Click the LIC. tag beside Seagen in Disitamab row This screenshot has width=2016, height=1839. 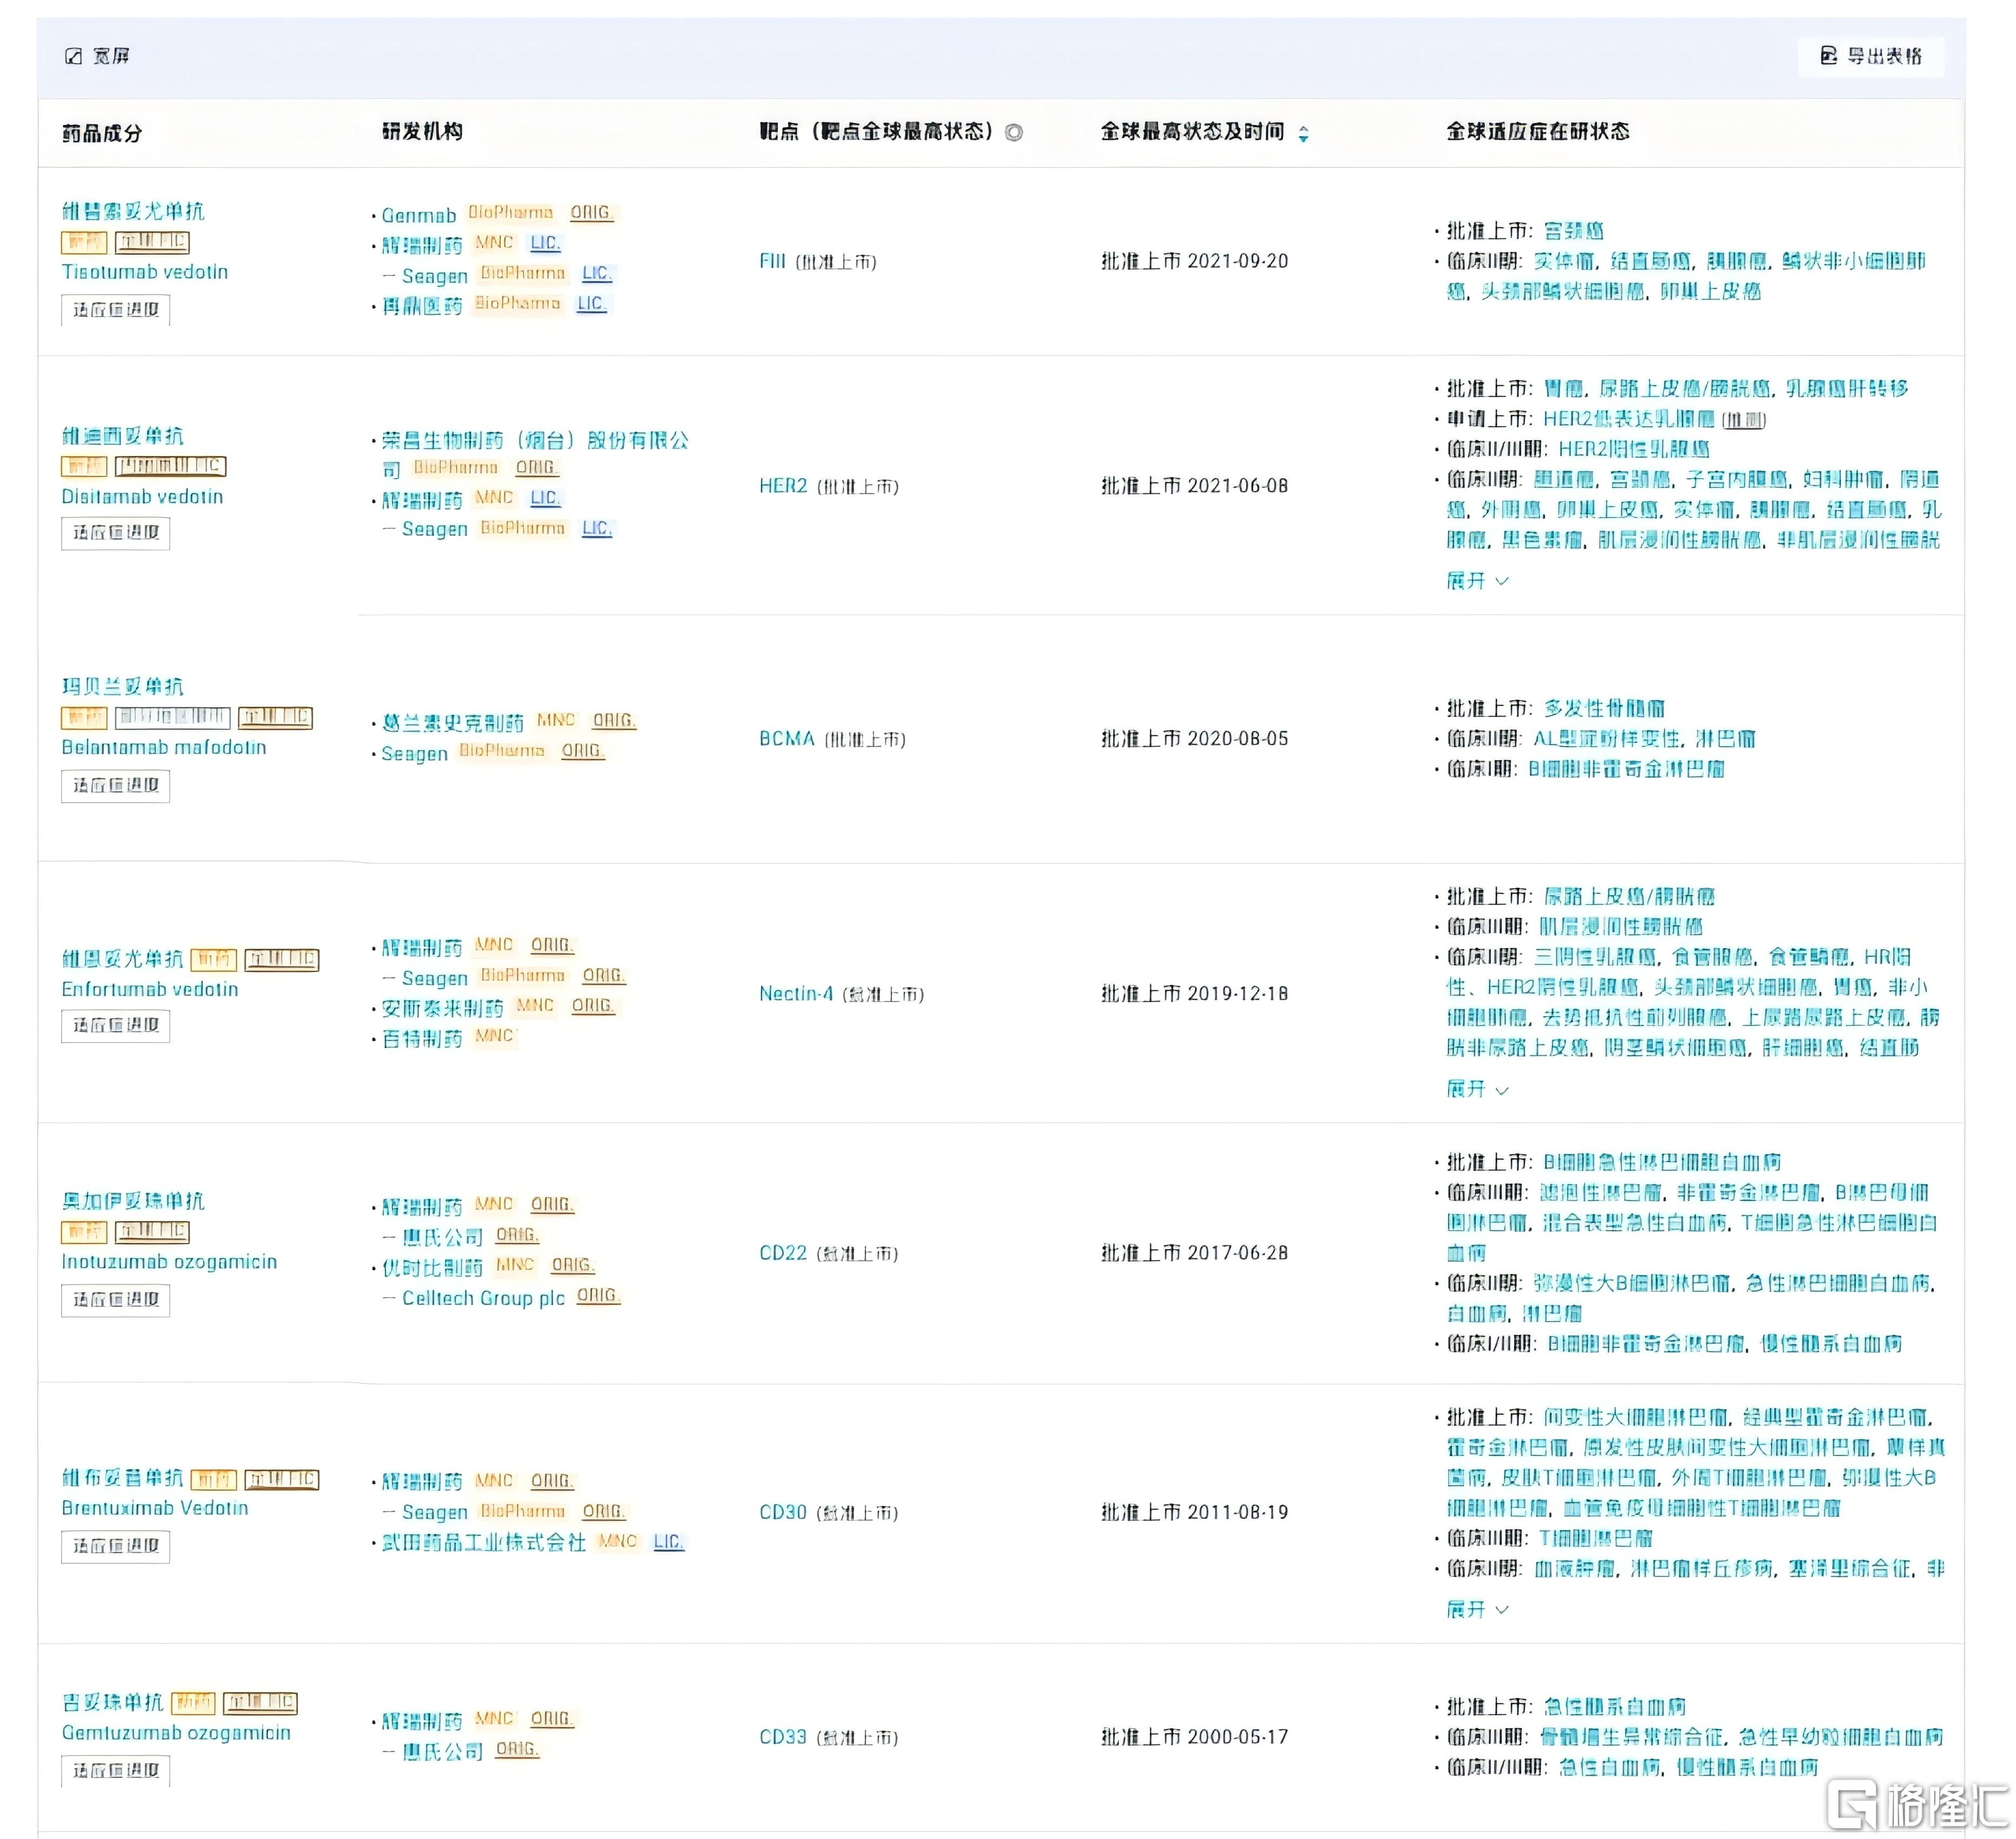(598, 529)
